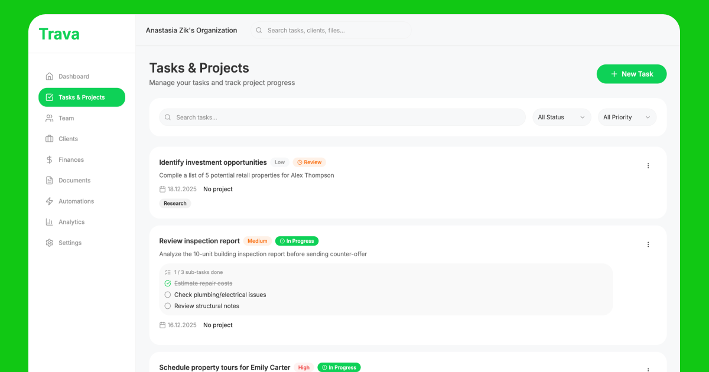Navigate to Clients

tap(82, 139)
